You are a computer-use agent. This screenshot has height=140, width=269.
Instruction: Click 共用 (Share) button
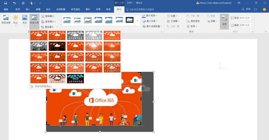(246, 9)
